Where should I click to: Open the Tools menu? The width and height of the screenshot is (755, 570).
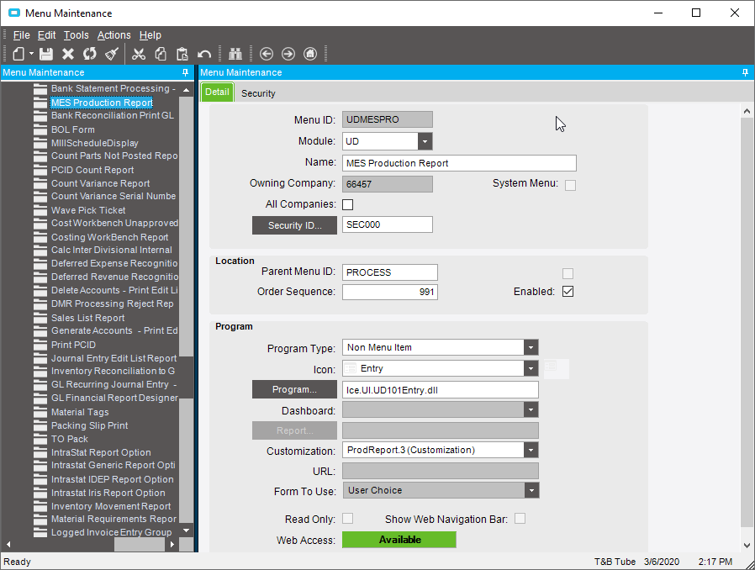pyautogui.click(x=76, y=35)
